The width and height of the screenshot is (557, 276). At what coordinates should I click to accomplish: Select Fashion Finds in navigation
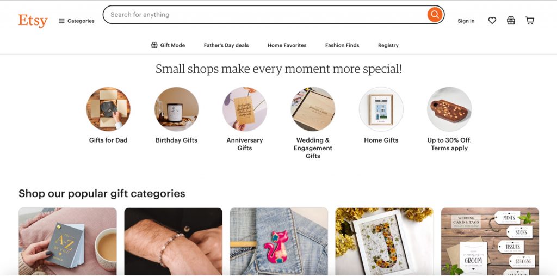point(342,45)
